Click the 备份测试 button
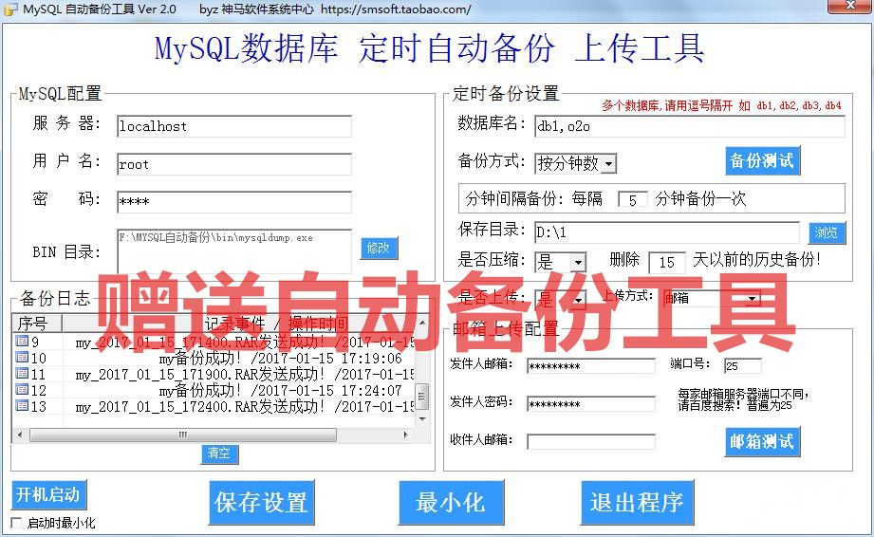Image resolution: width=874 pixels, height=537 pixels. pos(762,161)
